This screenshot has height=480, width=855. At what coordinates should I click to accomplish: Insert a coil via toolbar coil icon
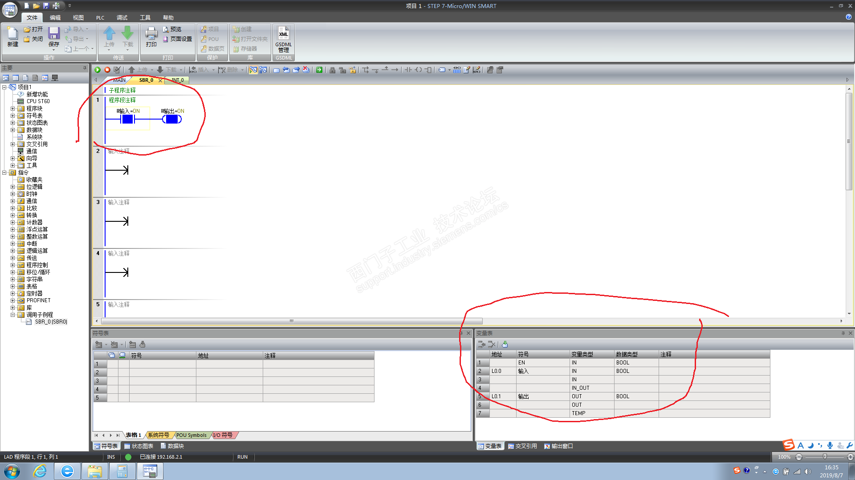click(x=418, y=70)
